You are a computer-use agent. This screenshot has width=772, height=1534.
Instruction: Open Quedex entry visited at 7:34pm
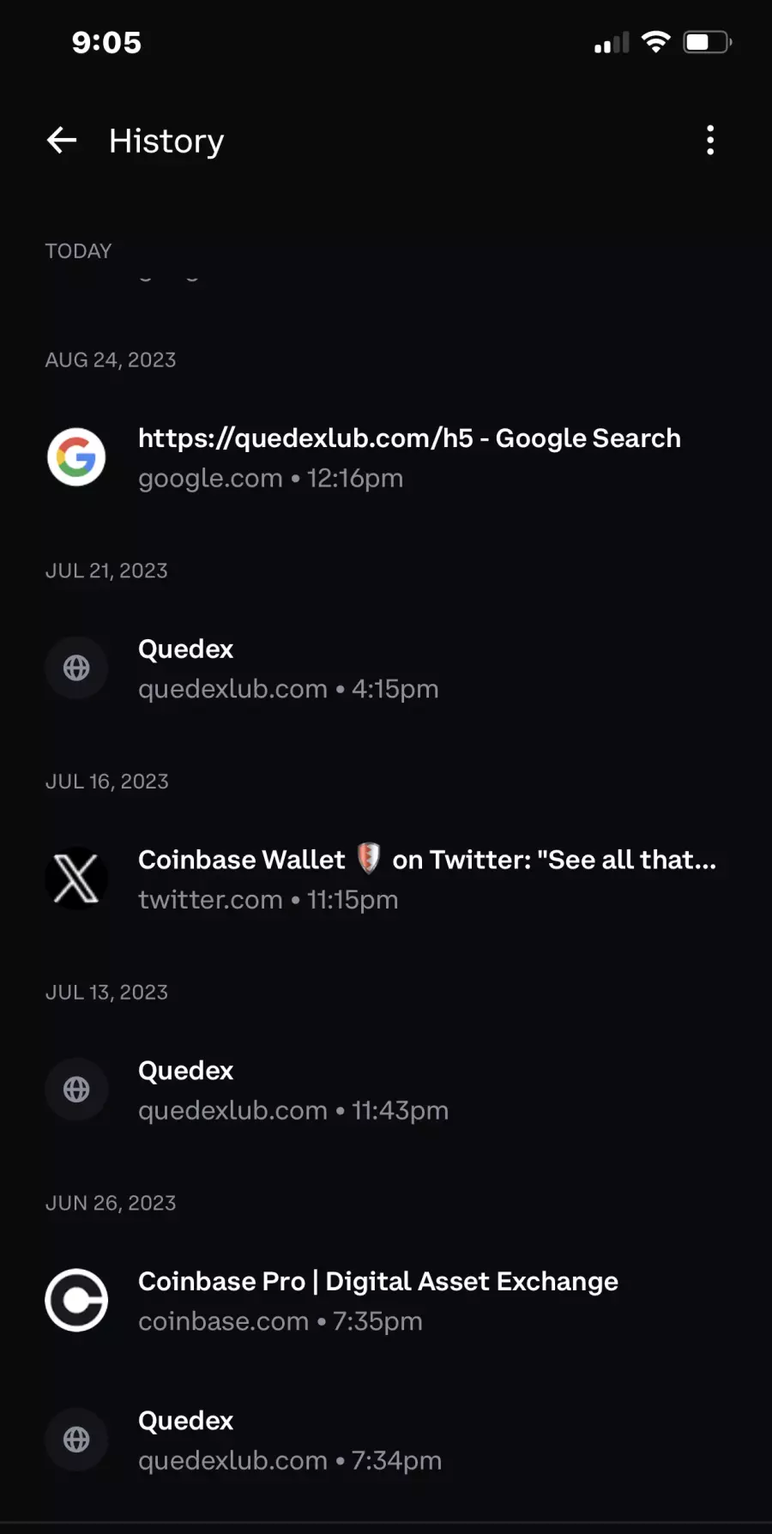(386, 1440)
